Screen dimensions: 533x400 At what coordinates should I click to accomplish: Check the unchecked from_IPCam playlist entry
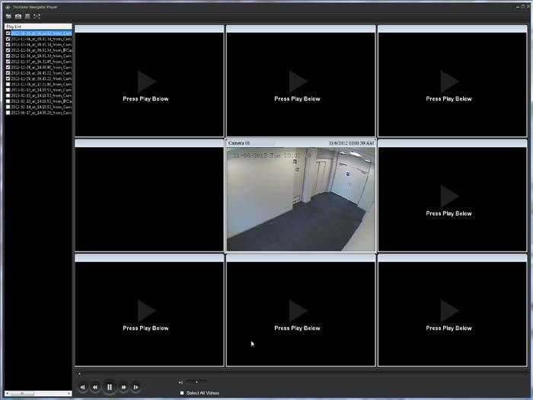[8, 101]
